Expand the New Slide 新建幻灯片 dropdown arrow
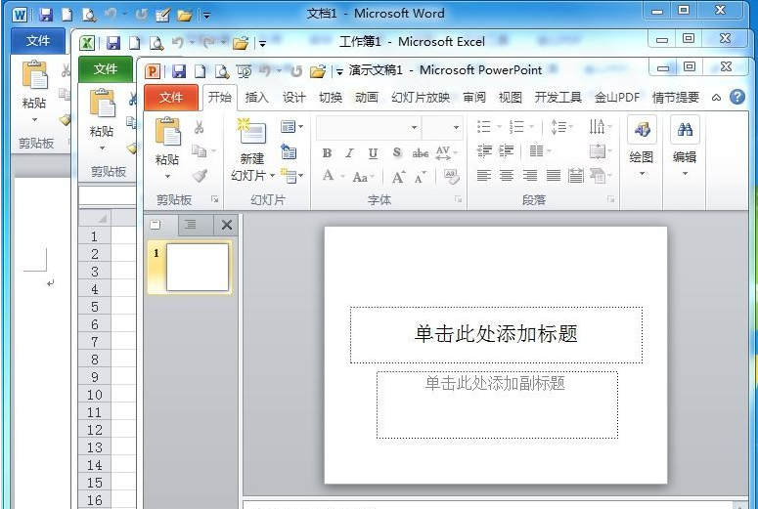Viewport: 758px width, 509px height. click(272, 175)
